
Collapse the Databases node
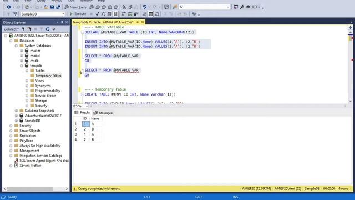point(11,41)
